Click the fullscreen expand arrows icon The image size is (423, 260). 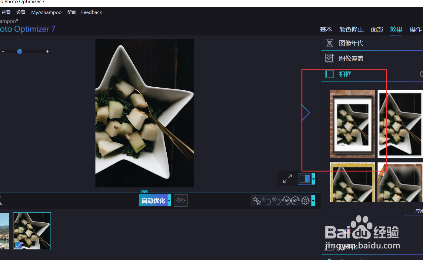[x=288, y=179]
